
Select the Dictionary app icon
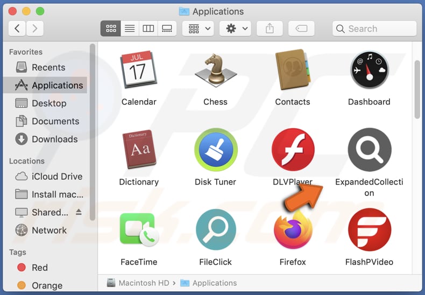click(139, 149)
